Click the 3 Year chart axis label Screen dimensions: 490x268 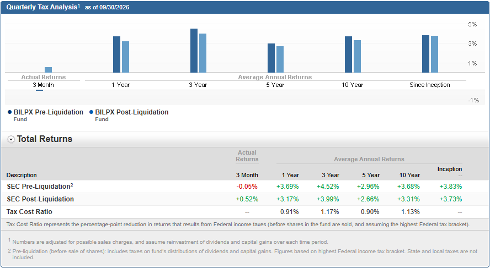[198, 85]
